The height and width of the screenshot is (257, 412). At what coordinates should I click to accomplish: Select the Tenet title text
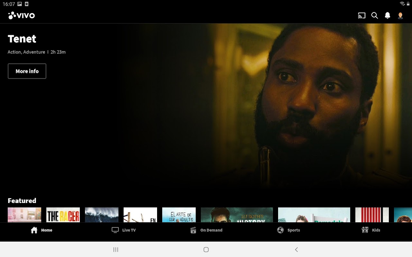click(x=22, y=39)
